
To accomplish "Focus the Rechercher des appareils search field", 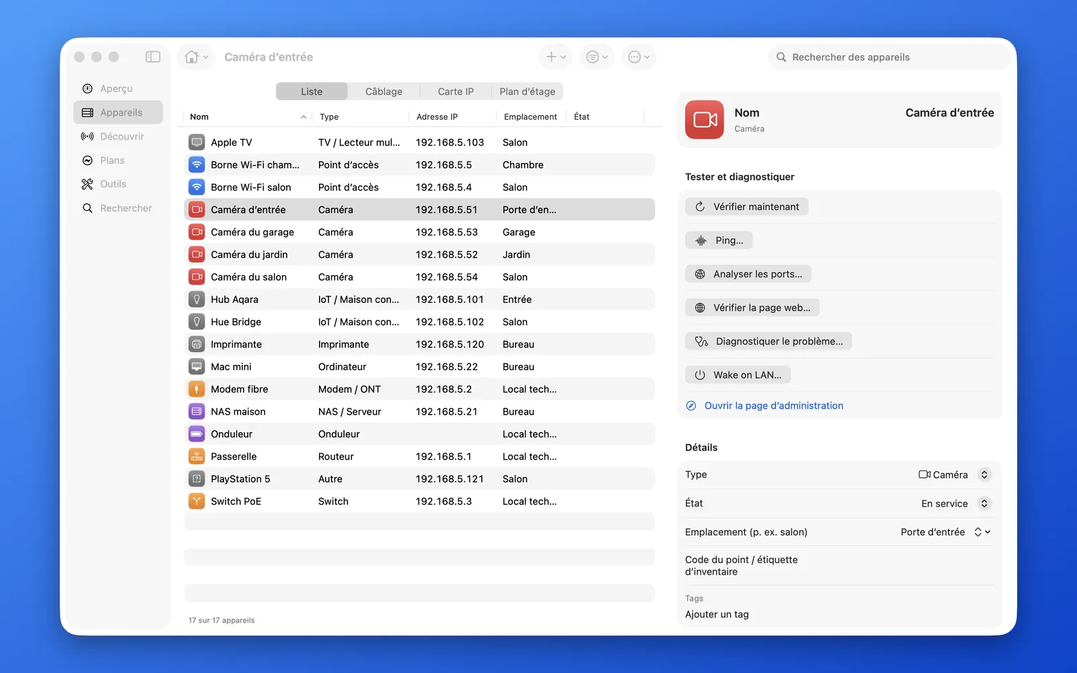I will pos(889,57).
